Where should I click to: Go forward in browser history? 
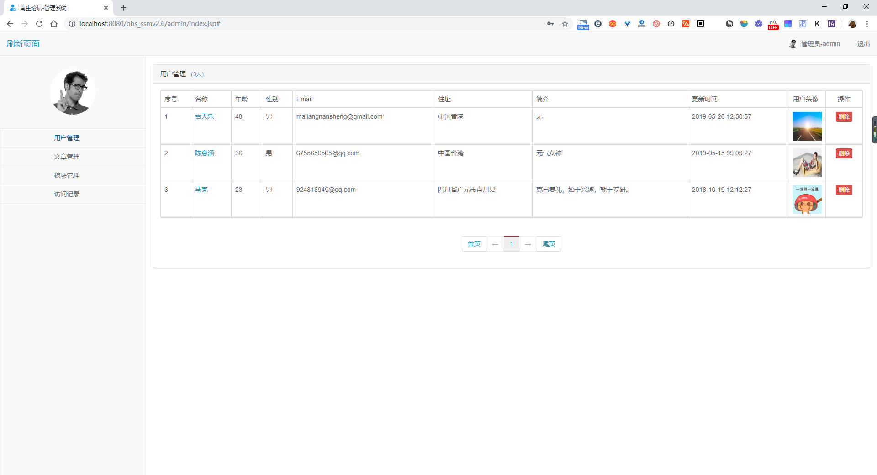coord(25,24)
